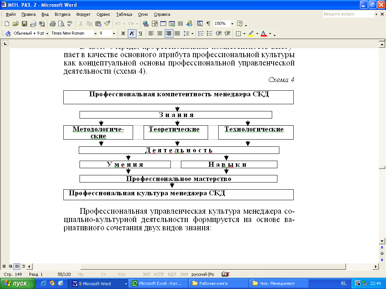Screen dimensions: 386x289
Task: Align text to the left
Action: coord(151,33)
